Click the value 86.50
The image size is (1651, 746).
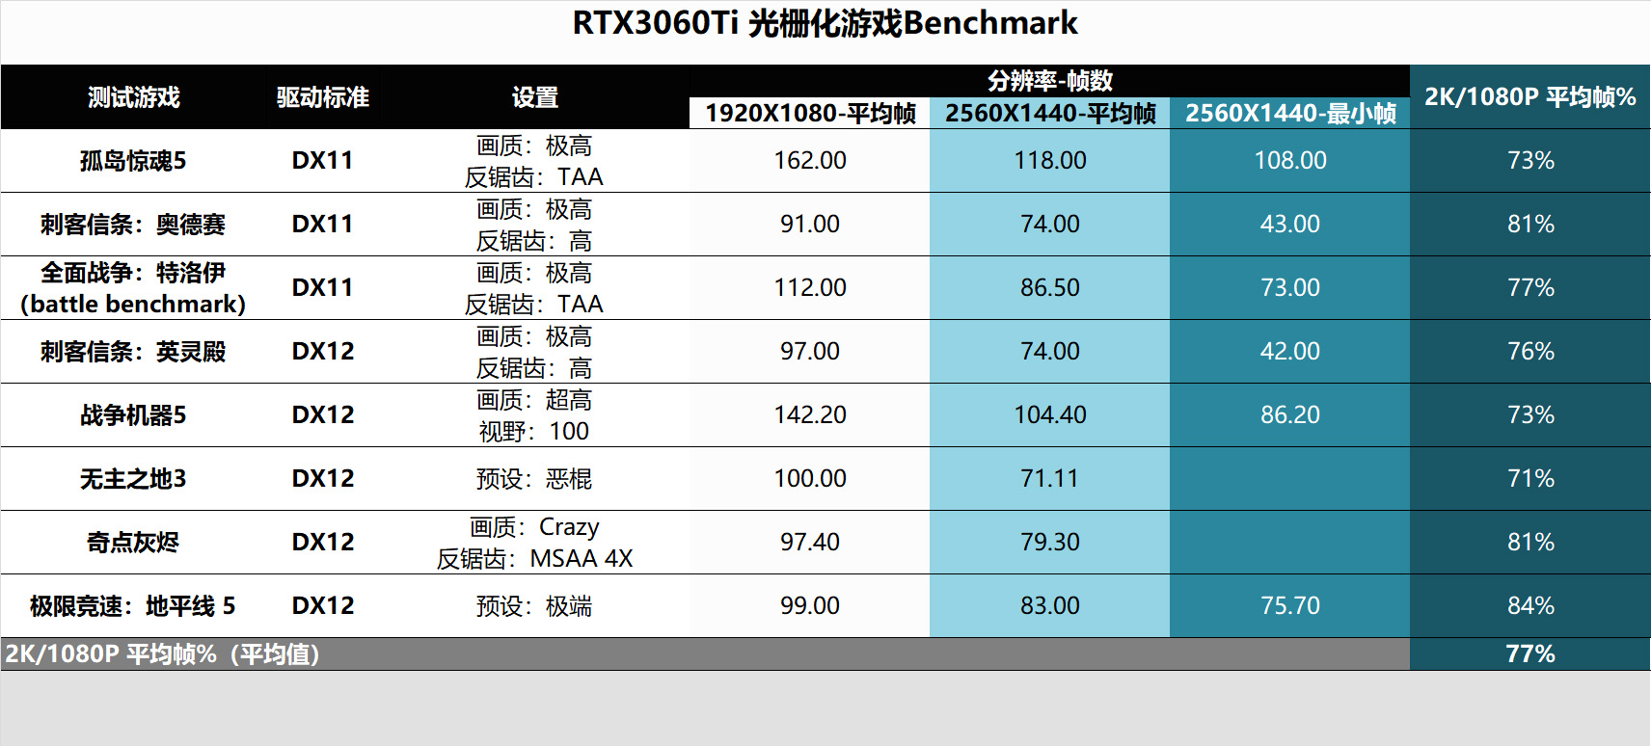pyautogui.click(x=1050, y=288)
